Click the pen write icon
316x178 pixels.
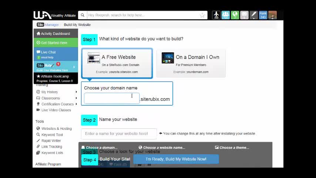(x=254, y=15)
